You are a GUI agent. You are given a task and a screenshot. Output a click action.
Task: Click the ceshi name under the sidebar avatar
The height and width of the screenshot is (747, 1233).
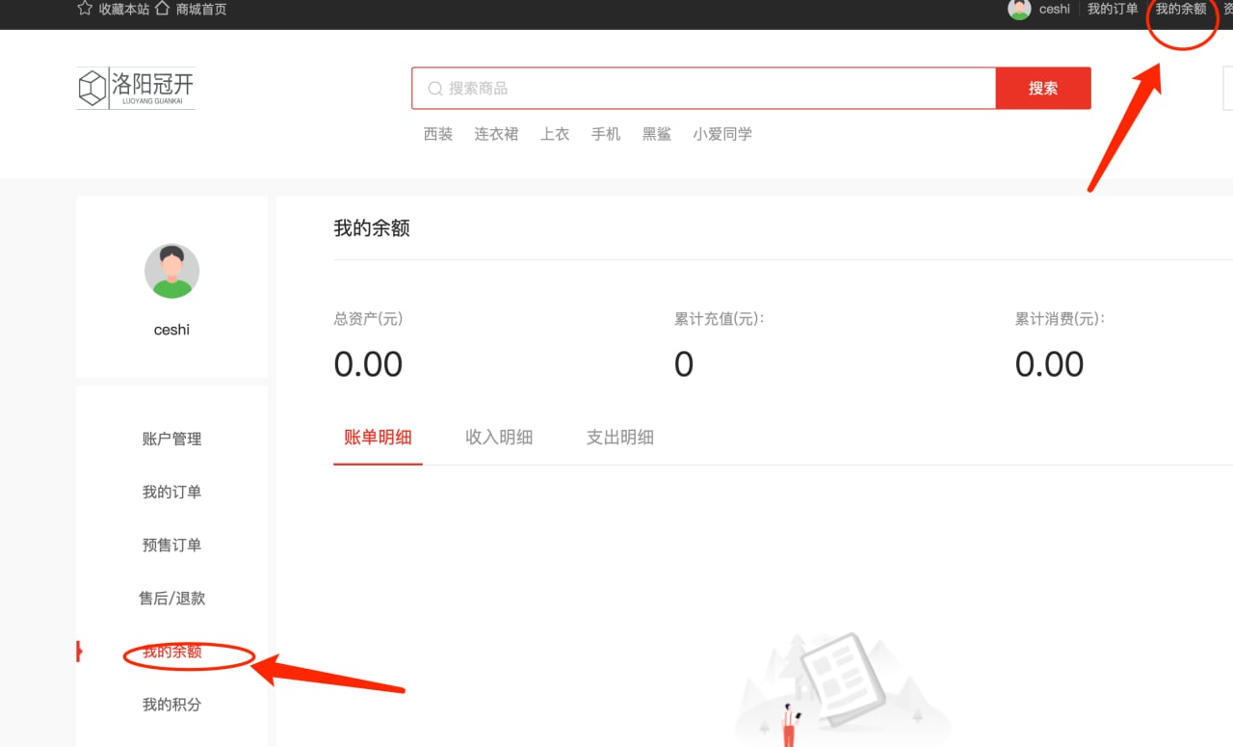(172, 330)
